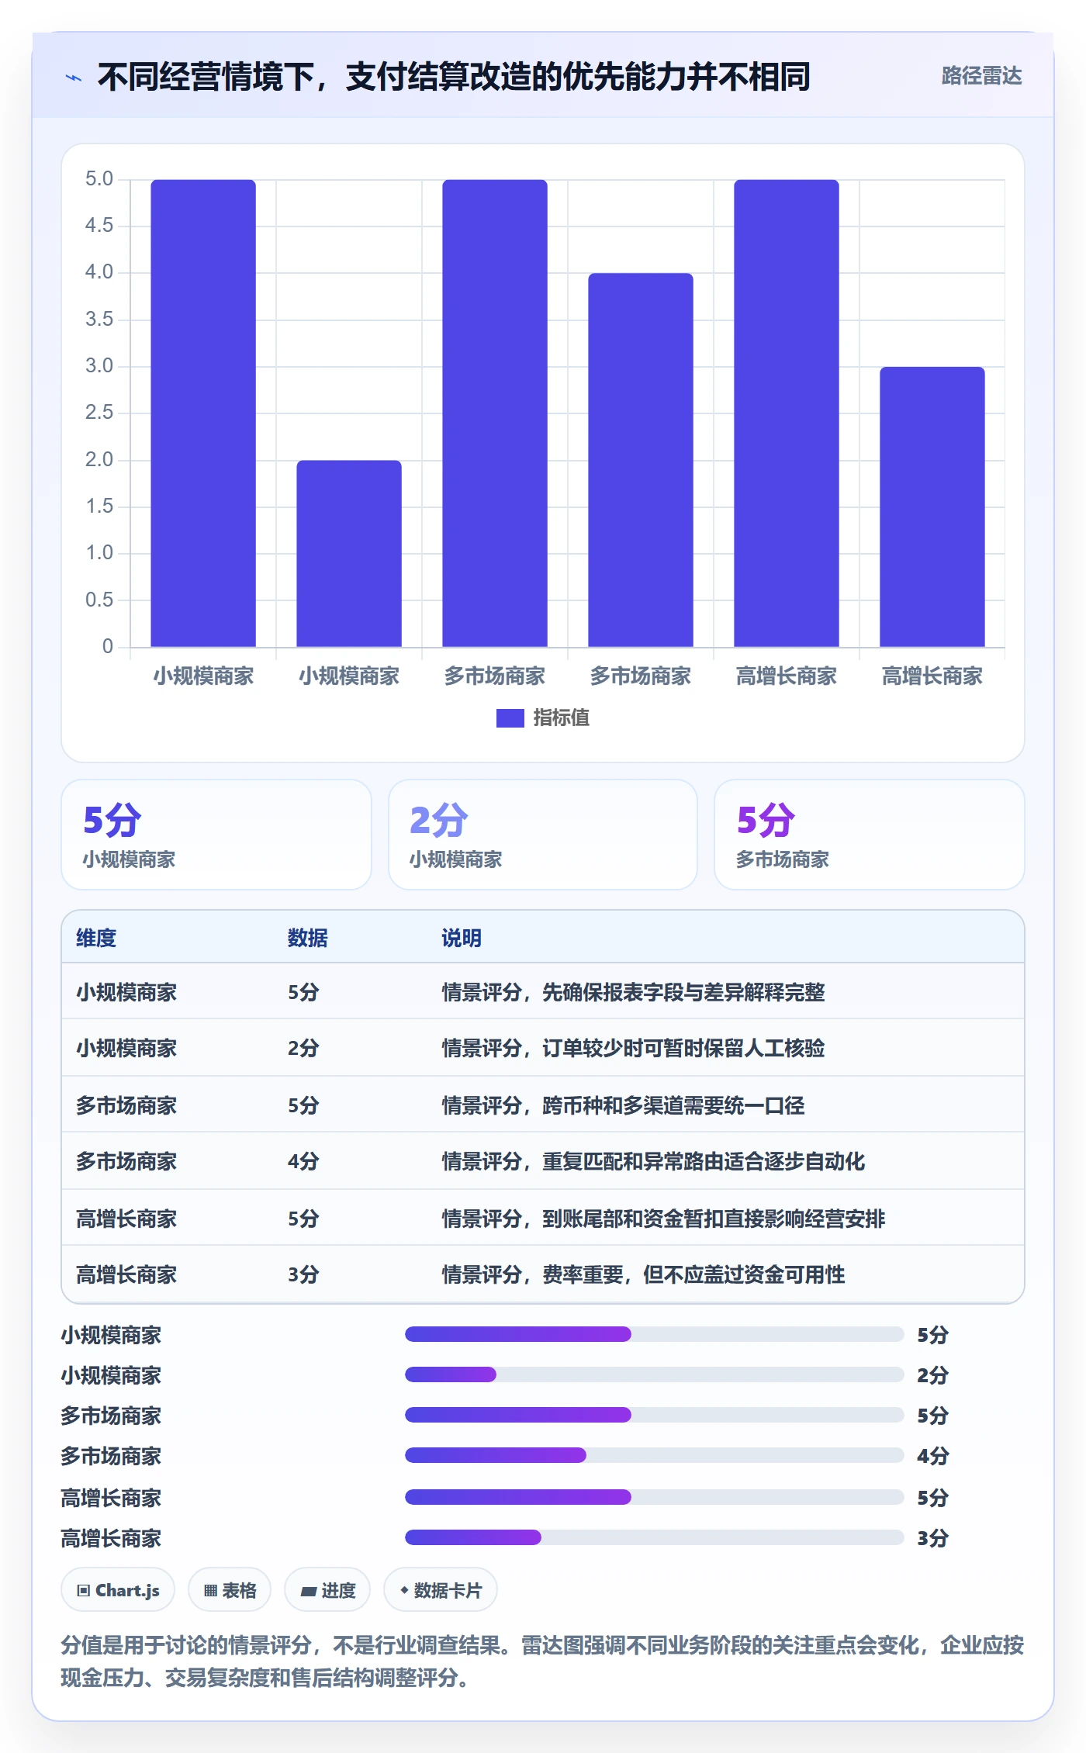The height and width of the screenshot is (1753, 1086).
Task: Click the 指标值 legend label
Action: click(562, 718)
